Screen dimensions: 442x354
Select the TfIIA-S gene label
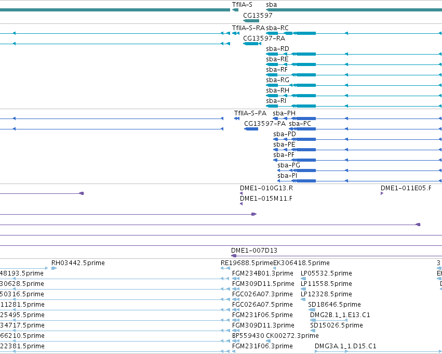click(x=242, y=5)
